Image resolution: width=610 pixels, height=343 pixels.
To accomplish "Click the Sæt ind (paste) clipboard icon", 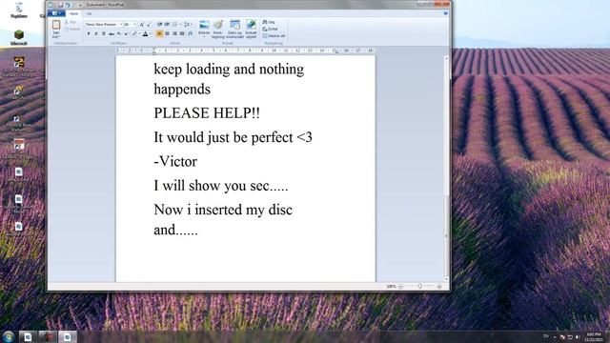I will [x=56, y=25].
